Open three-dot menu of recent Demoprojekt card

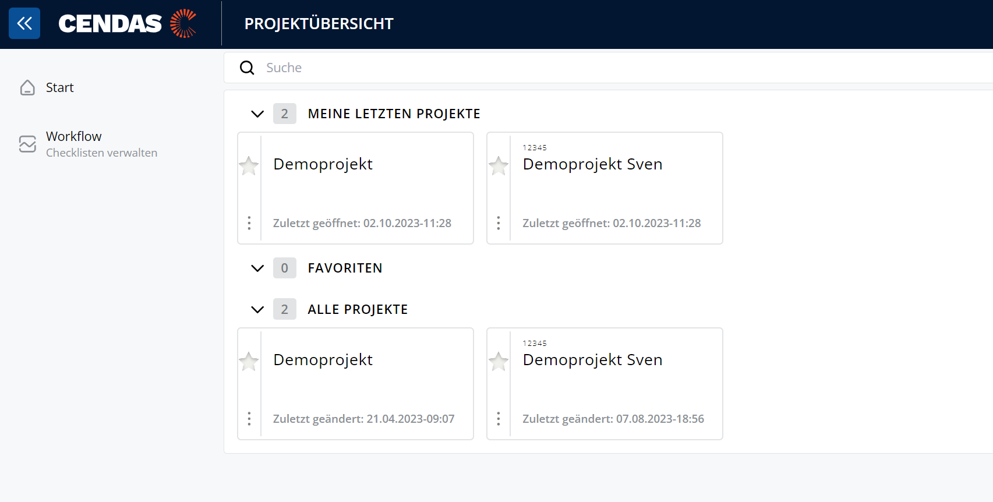249,223
